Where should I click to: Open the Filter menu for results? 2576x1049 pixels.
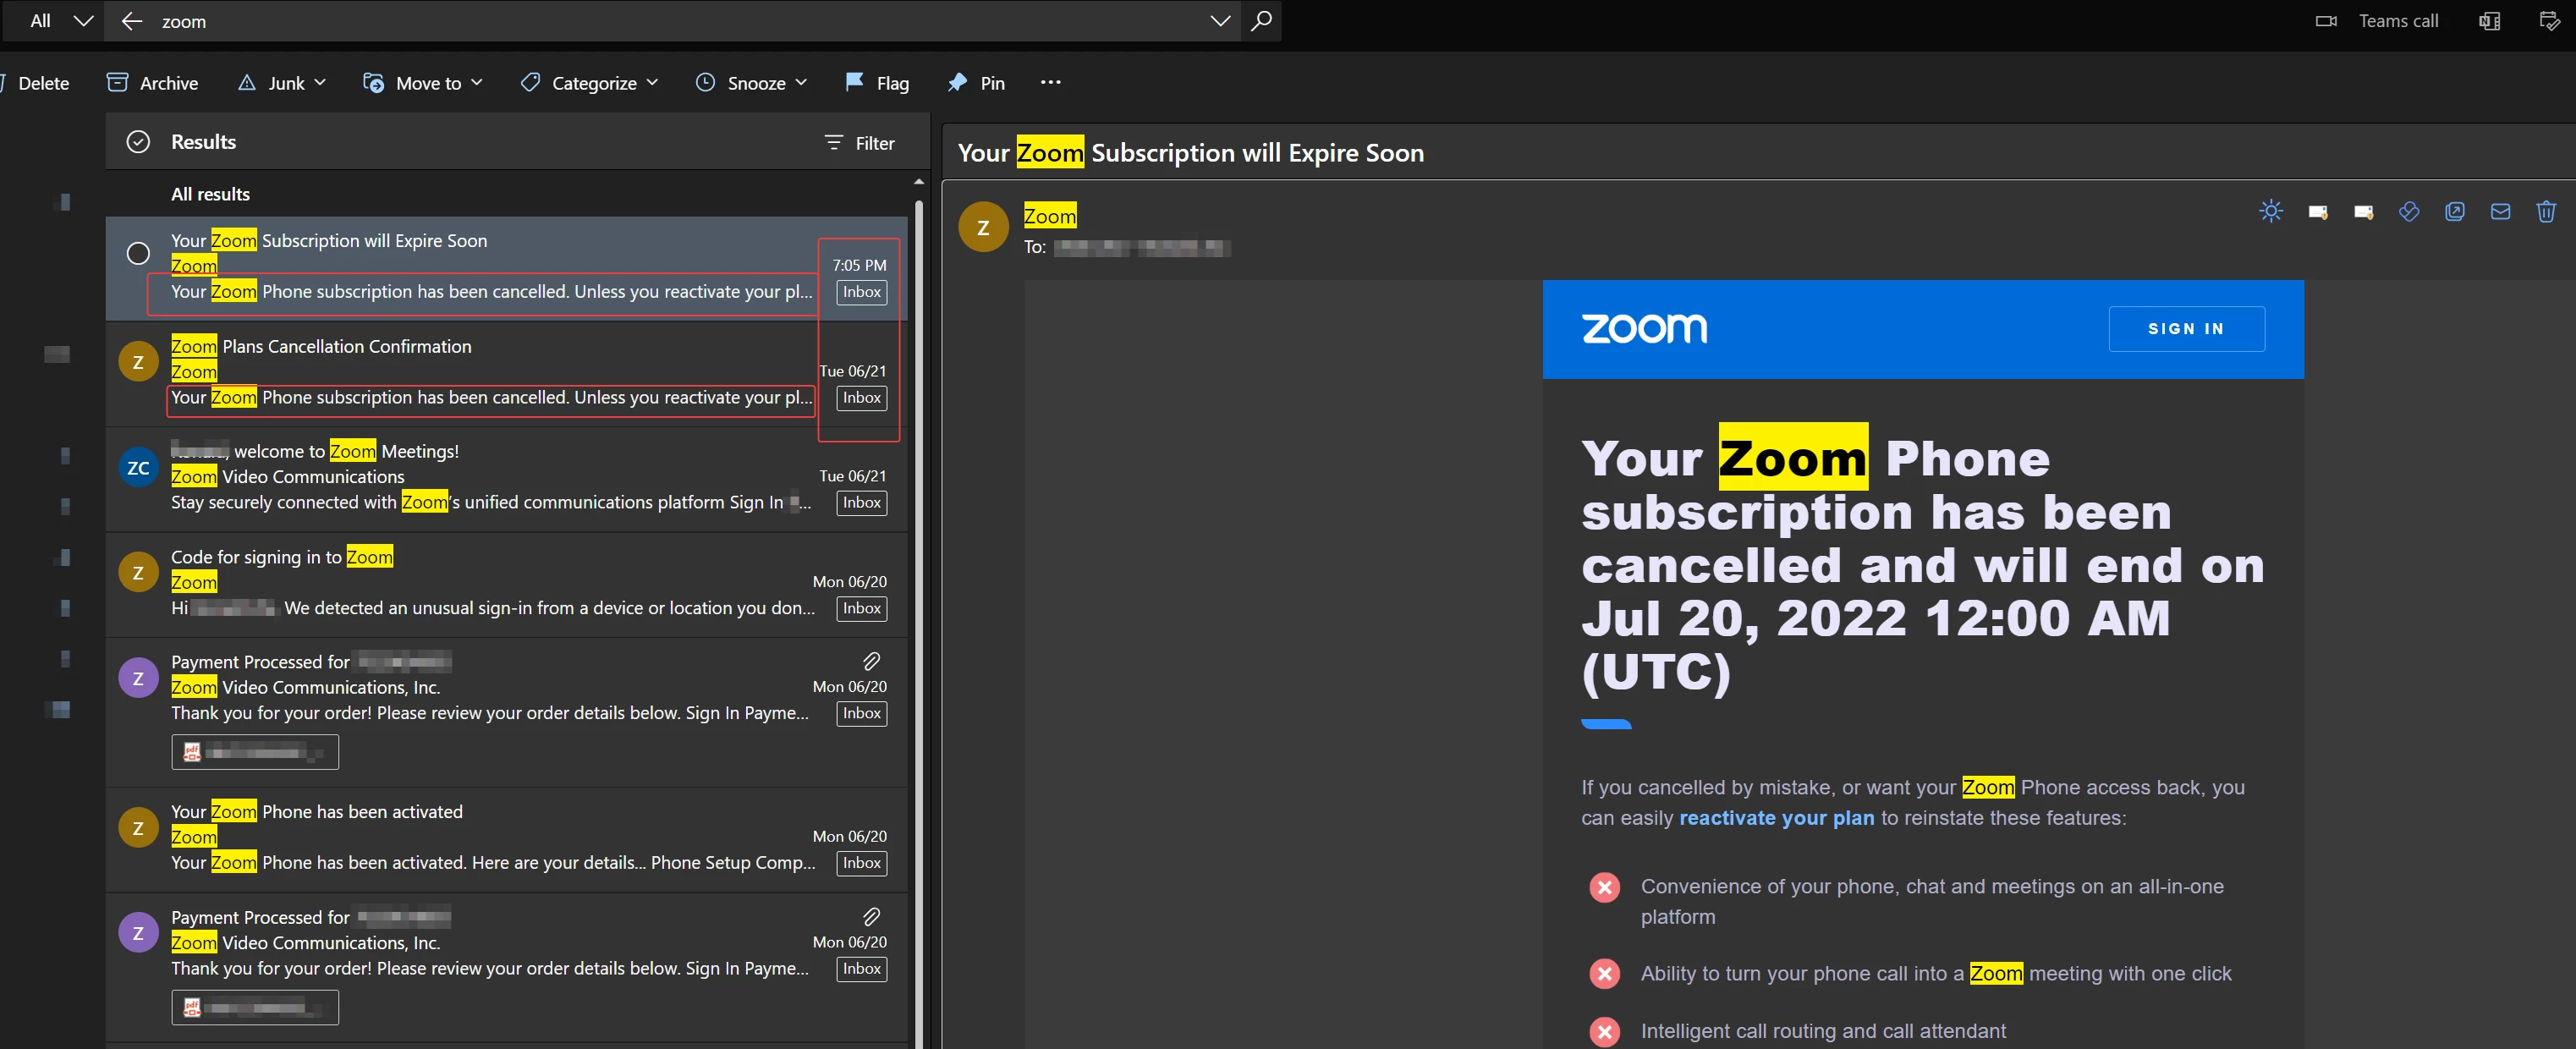tap(859, 143)
